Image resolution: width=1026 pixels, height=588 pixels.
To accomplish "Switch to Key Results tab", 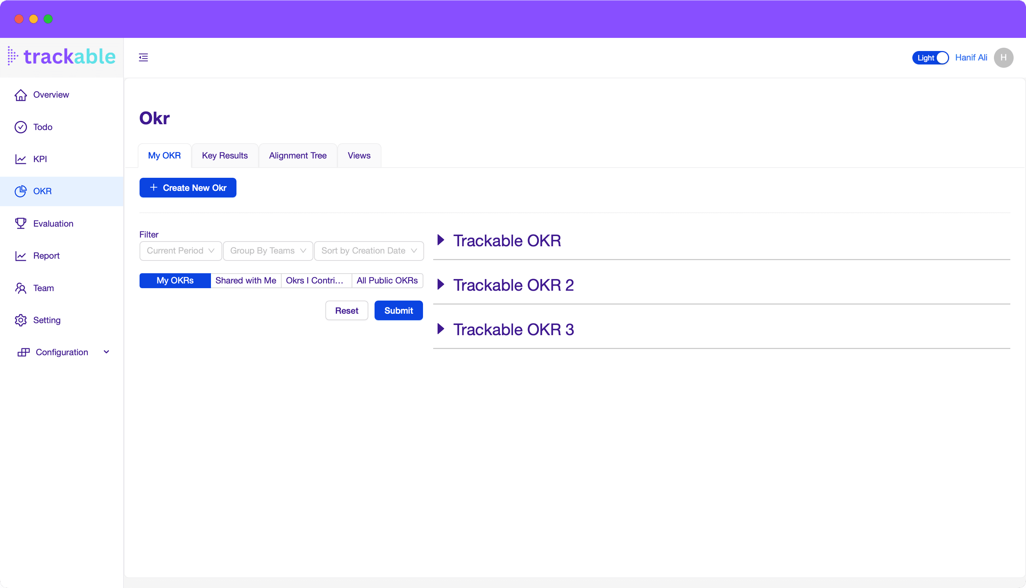I will (x=224, y=156).
